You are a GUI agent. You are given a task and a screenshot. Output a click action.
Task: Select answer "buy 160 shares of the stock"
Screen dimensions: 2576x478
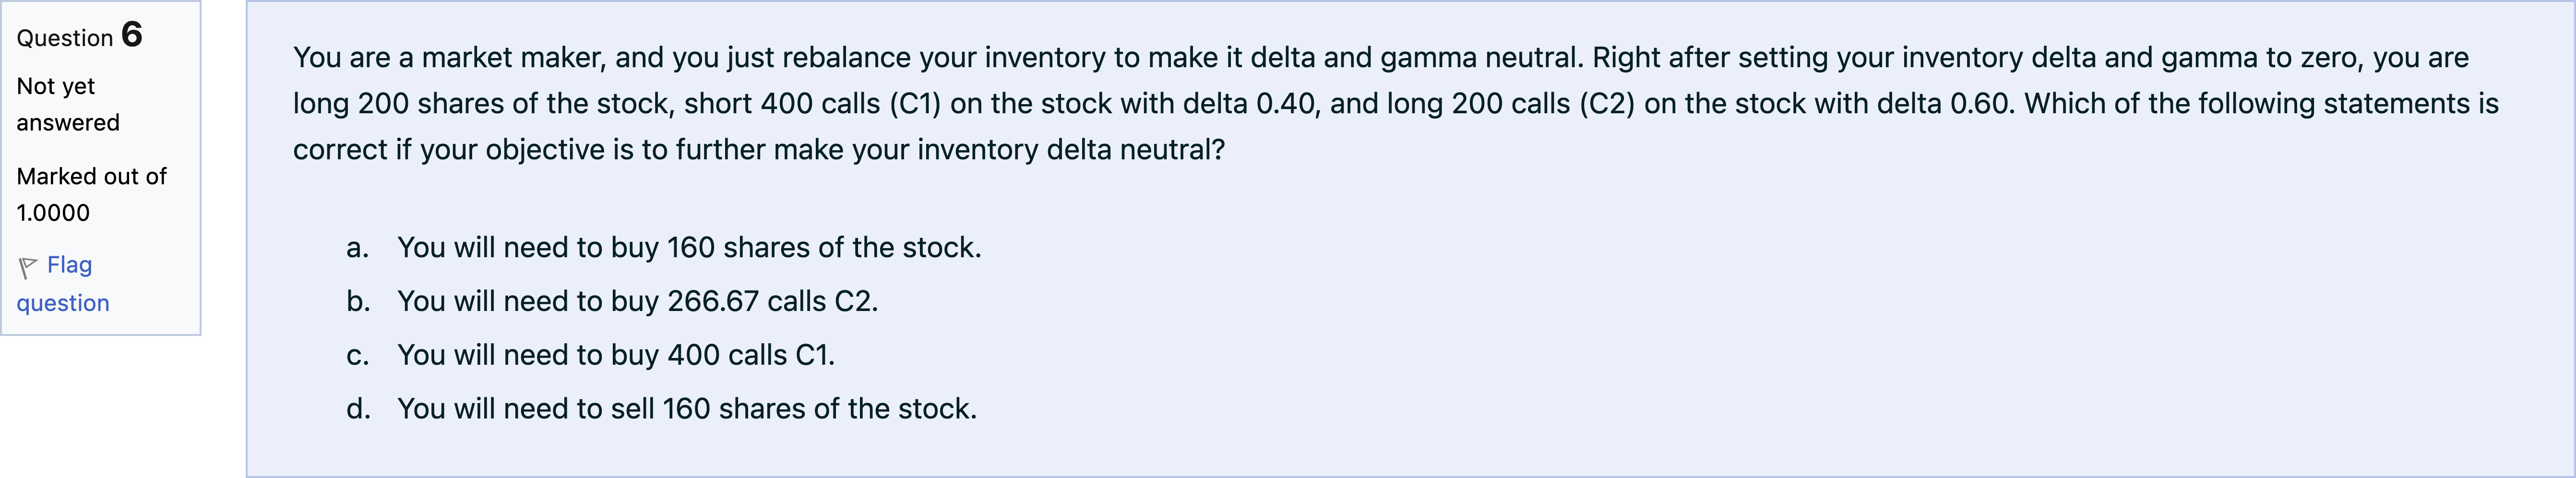688,247
